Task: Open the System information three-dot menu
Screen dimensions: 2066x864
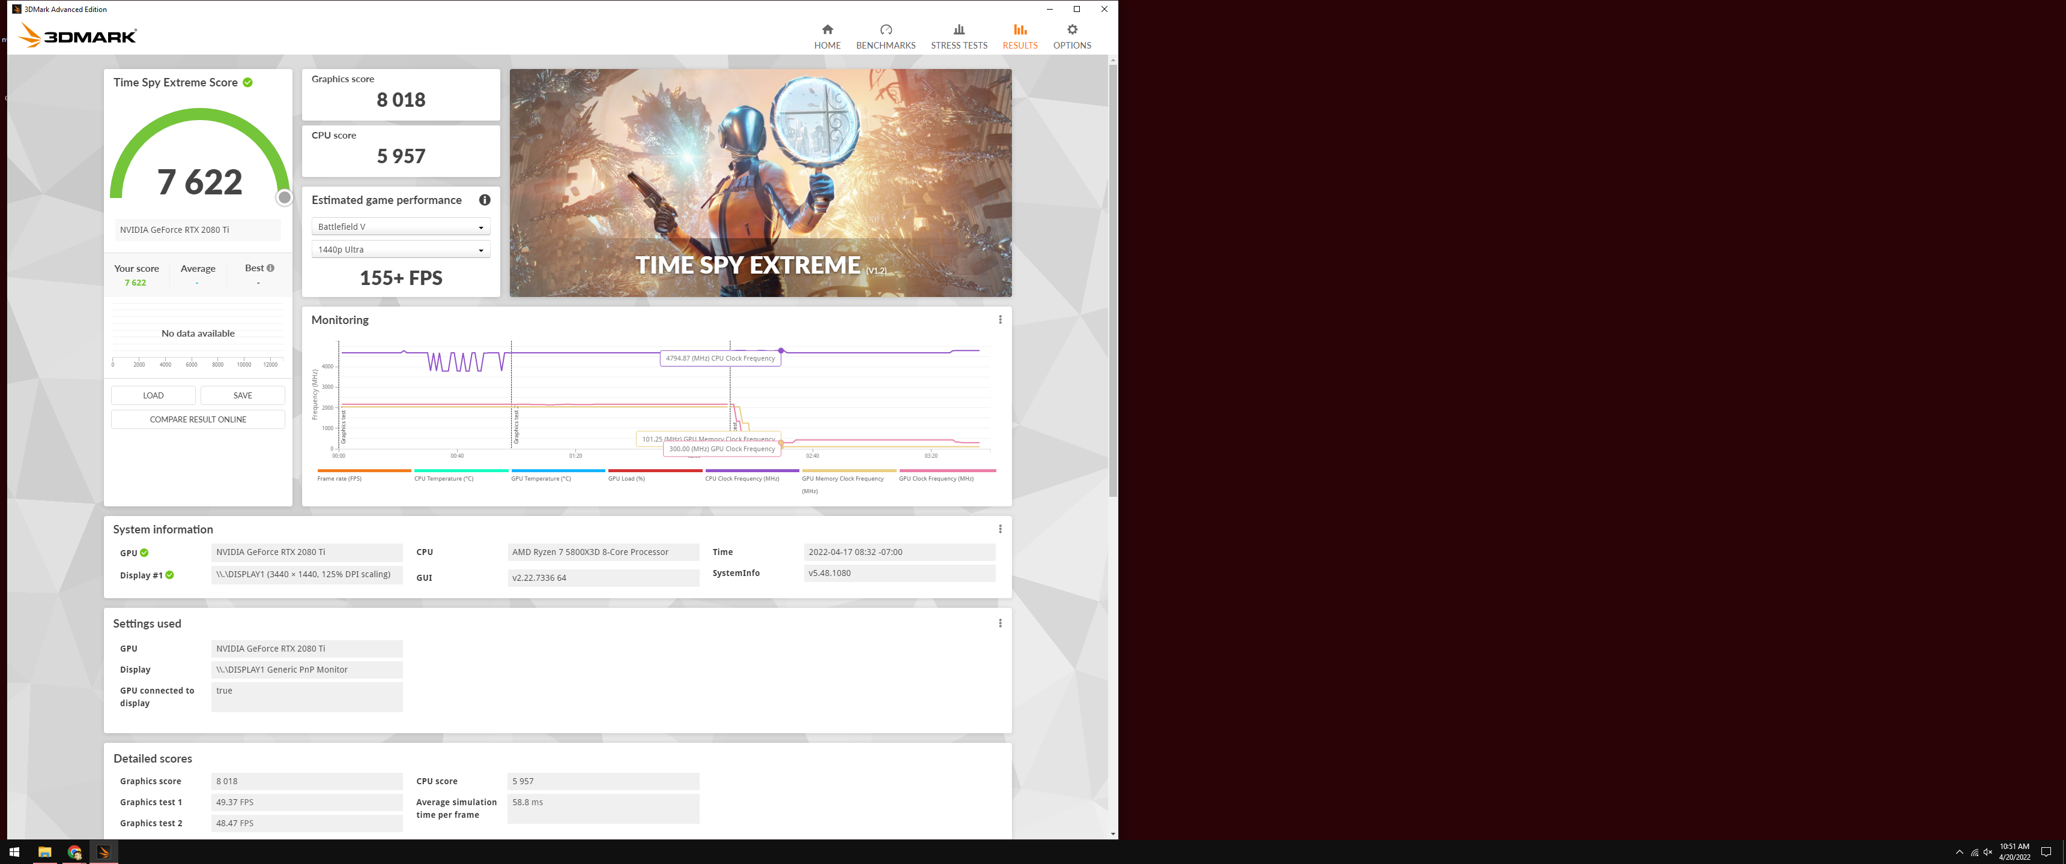Action: (x=999, y=529)
